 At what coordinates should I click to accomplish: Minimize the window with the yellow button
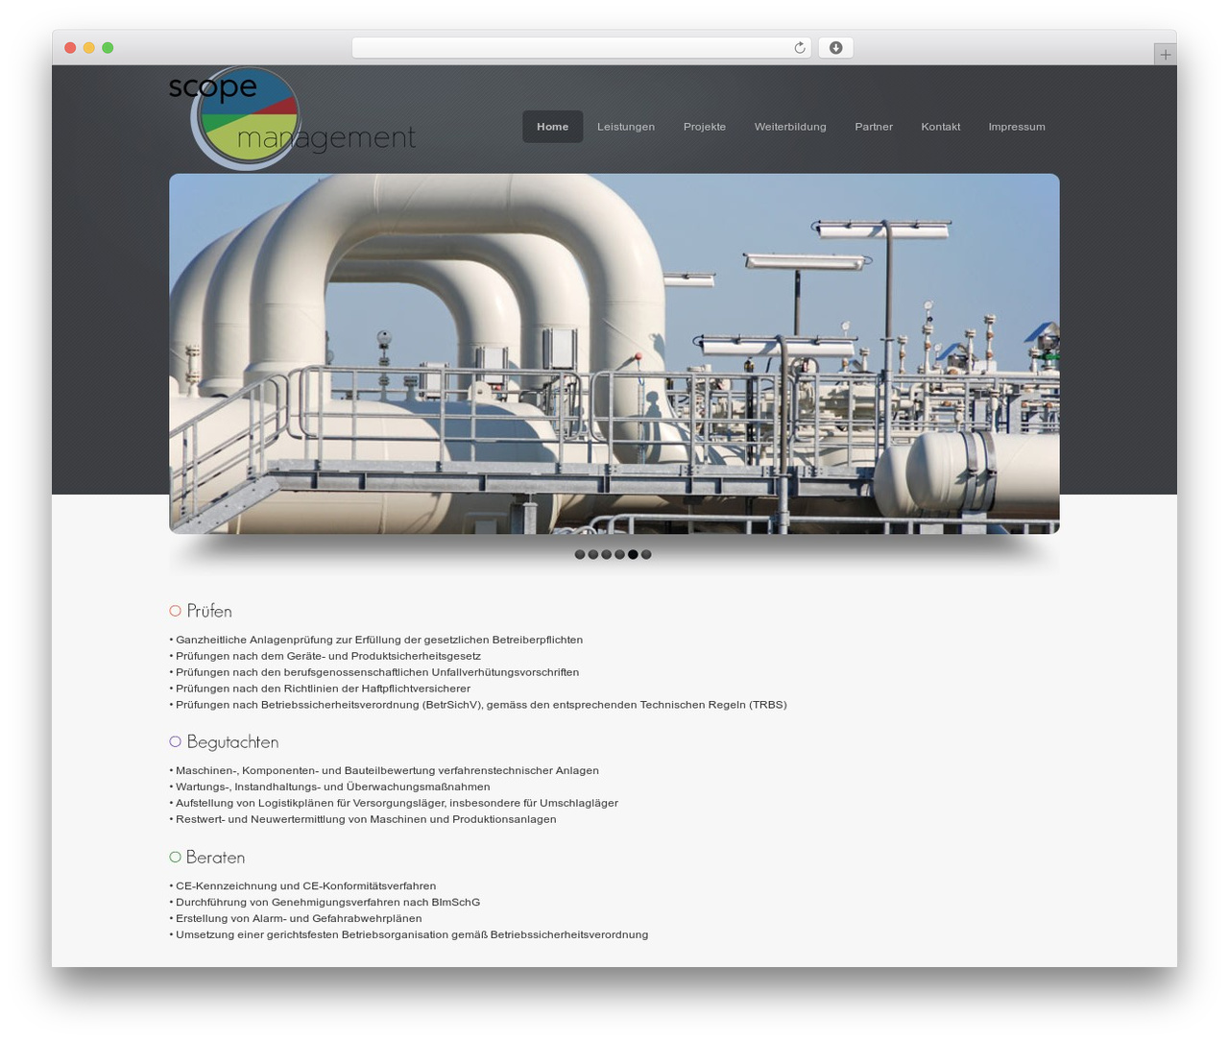[x=88, y=48]
